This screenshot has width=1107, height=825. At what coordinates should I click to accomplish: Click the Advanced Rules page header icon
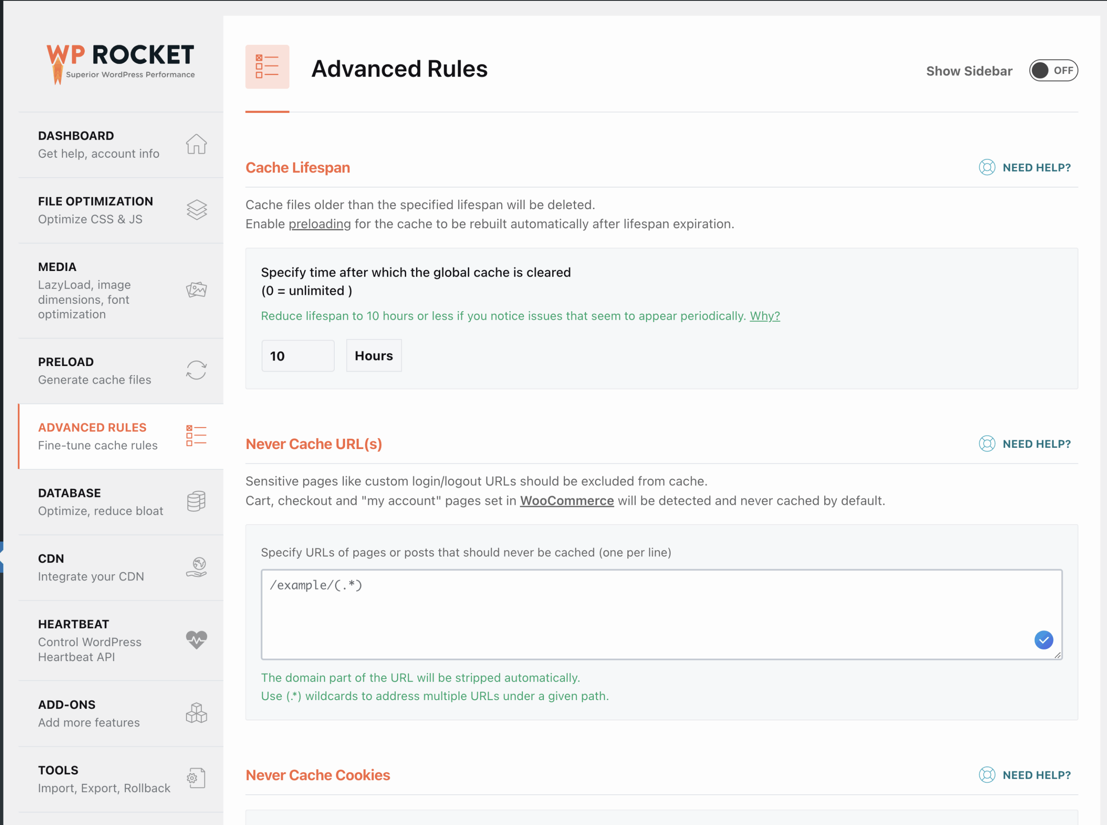coord(267,67)
